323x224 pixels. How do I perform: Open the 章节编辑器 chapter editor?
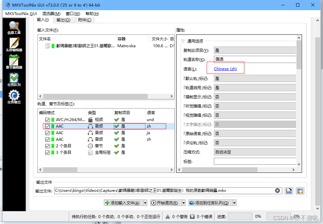point(14,62)
